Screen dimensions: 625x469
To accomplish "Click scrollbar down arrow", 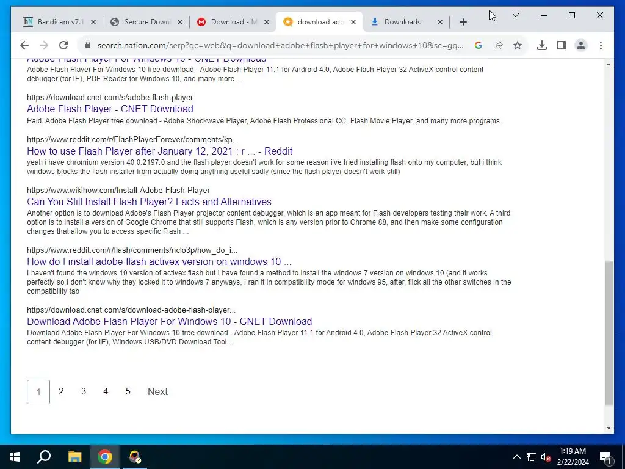I will pos(609,428).
